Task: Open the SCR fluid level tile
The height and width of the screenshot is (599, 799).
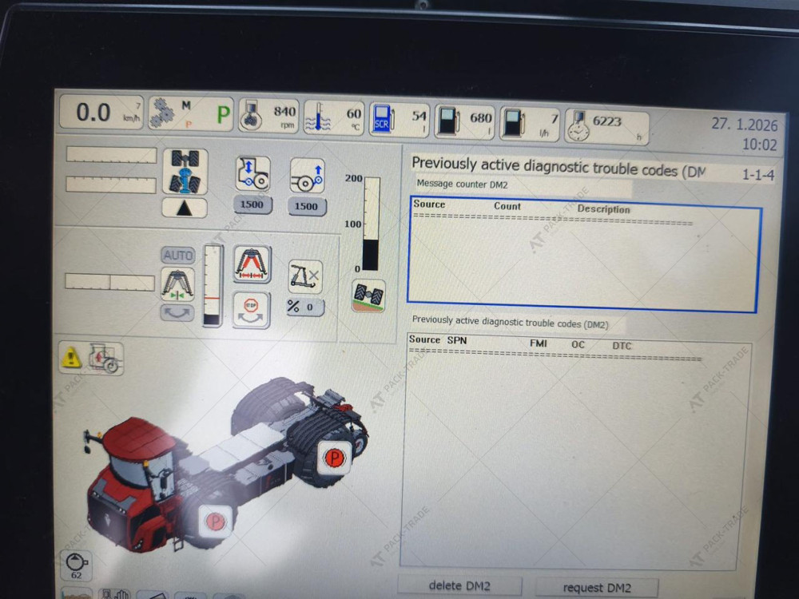Action: coord(399,120)
